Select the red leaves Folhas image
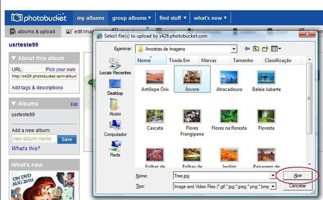323x200 pixels. tap(155, 157)
